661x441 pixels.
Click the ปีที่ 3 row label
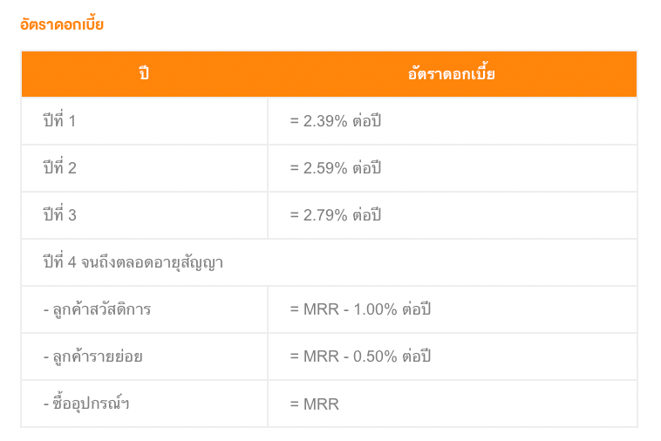[x=60, y=214]
